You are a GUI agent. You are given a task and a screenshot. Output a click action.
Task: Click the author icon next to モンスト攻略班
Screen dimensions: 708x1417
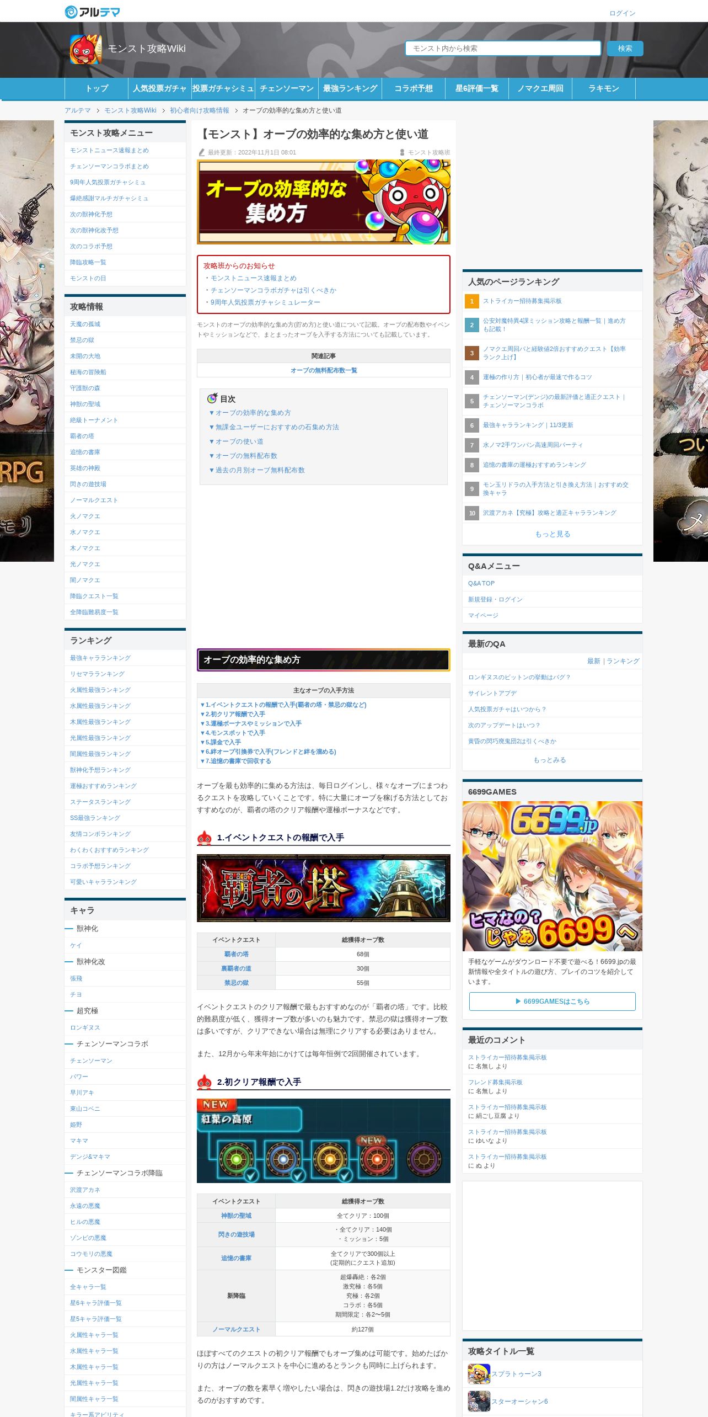point(402,152)
